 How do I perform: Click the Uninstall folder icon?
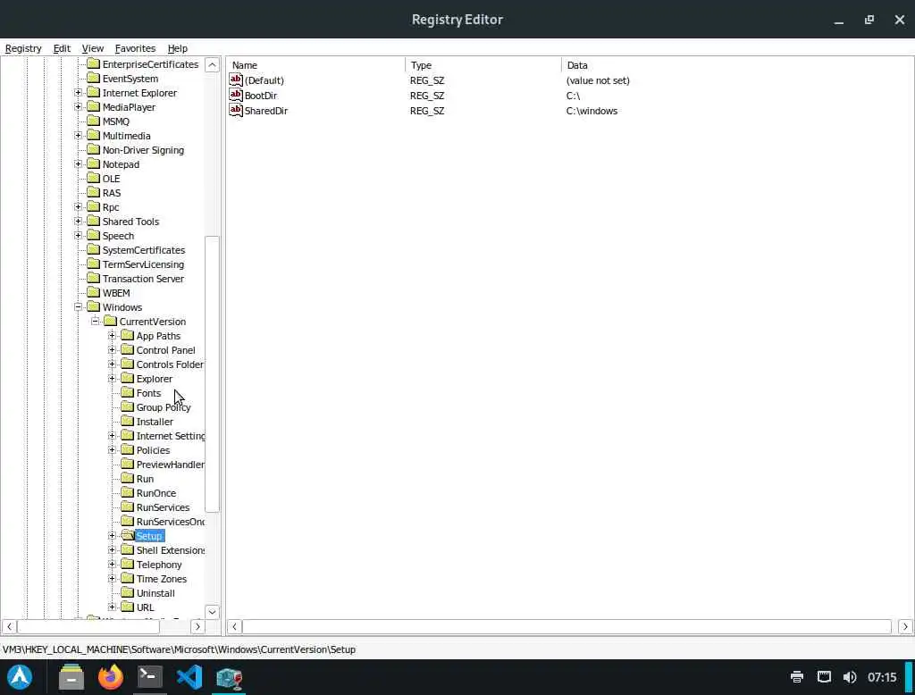click(127, 593)
